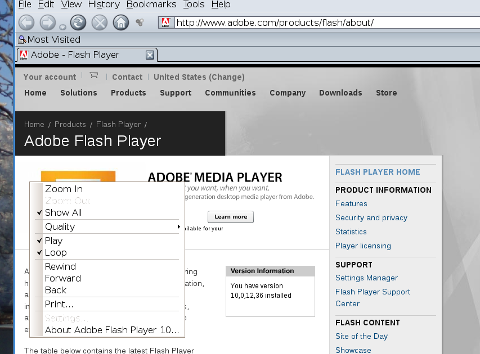The image size is (480, 354).
Task: Change region via United States (Change)
Action: [199, 77]
